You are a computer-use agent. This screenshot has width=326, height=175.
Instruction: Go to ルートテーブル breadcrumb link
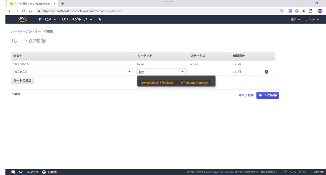coord(21,32)
